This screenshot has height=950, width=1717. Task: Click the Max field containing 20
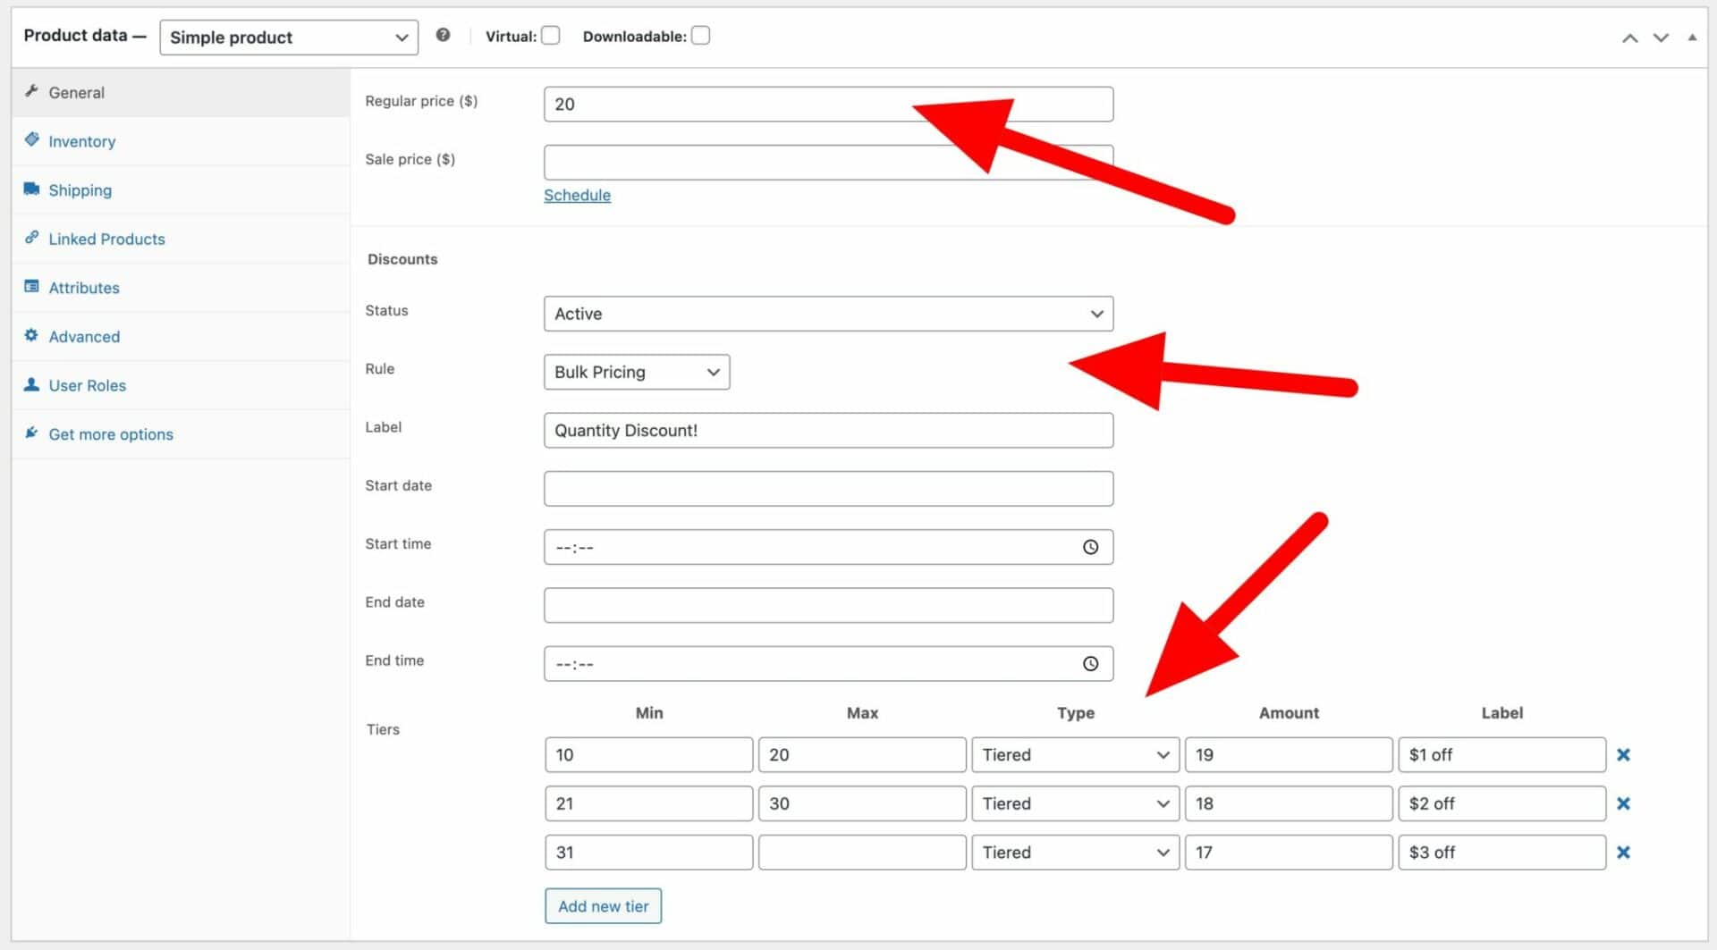[862, 755]
